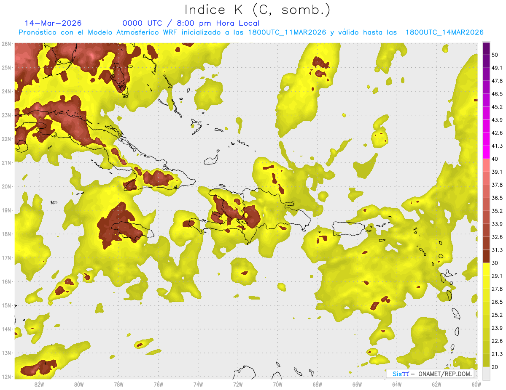The width and height of the screenshot is (506, 390).
Task: Pick the olive swatch between 20 and 21.3
Action: coord(486,360)
